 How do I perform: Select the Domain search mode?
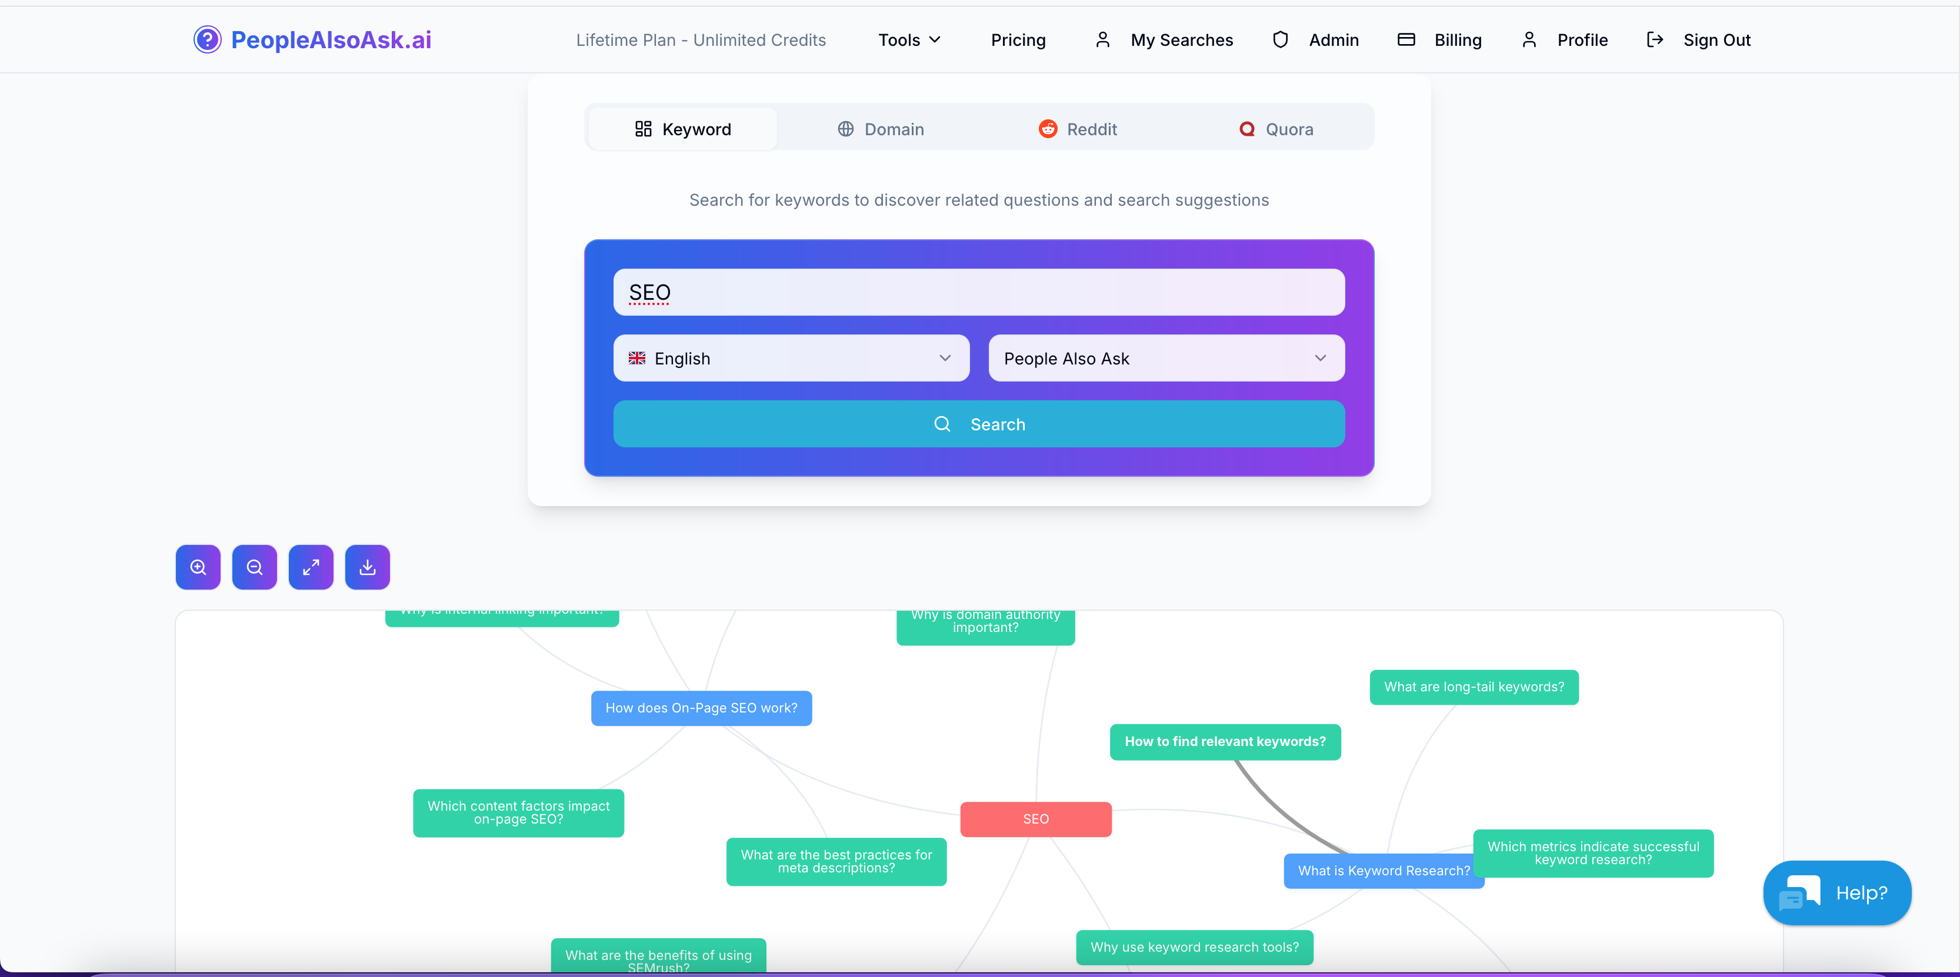881,129
